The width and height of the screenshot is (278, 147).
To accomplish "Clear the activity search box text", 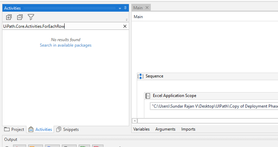I will click(125, 26).
